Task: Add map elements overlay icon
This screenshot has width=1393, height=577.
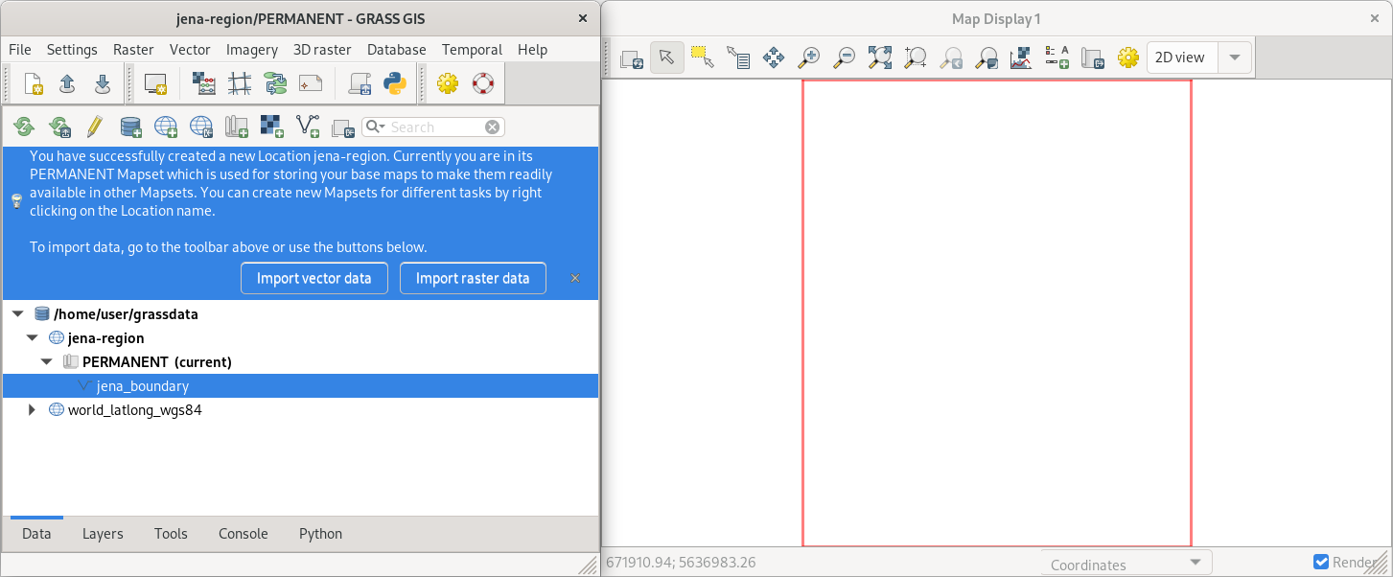Action: pos(1057,58)
